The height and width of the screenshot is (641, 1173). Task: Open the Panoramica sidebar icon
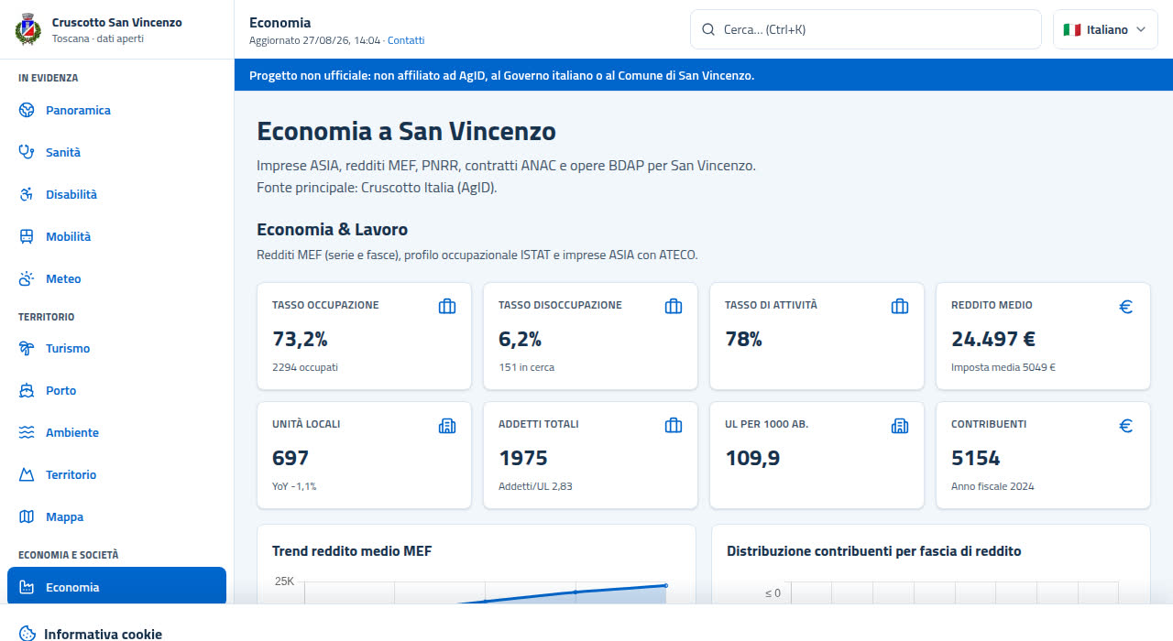tap(27, 110)
